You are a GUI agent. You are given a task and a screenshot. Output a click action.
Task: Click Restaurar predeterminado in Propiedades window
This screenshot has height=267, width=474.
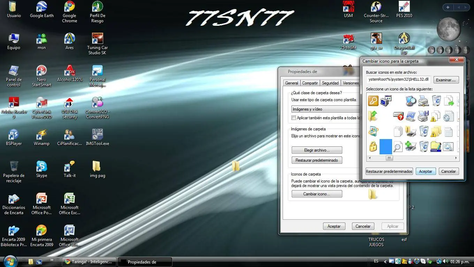click(x=317, y=160)
